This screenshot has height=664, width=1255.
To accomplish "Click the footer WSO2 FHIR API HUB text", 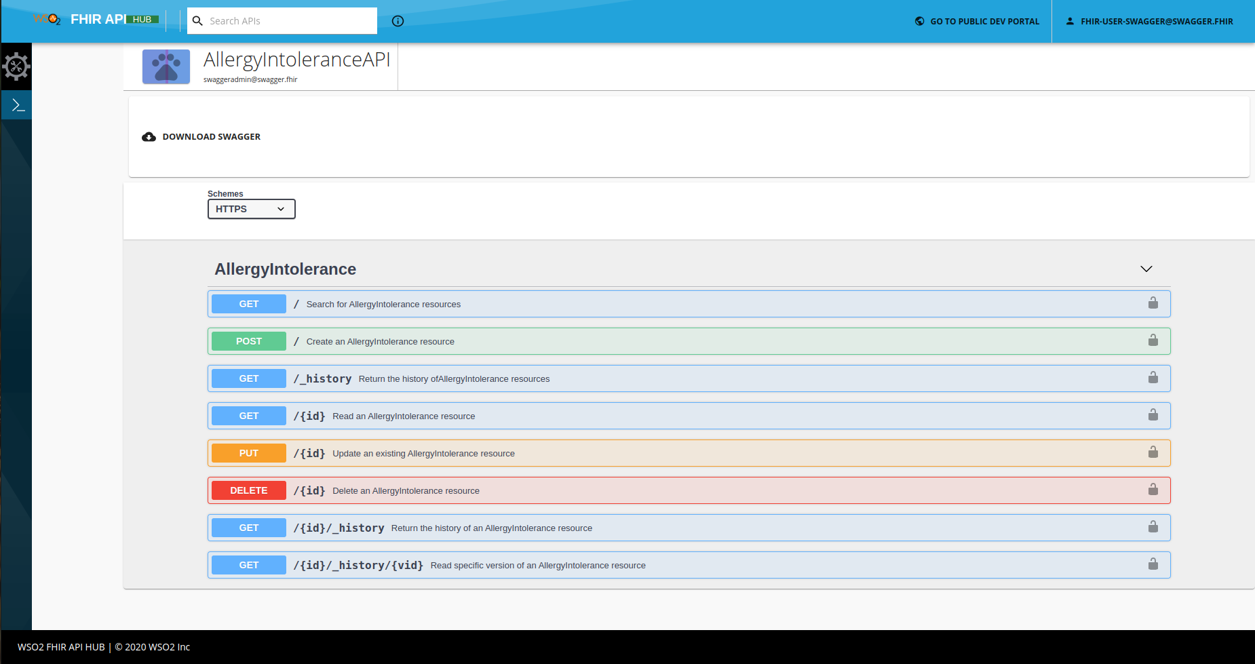I will click(61, 647).
